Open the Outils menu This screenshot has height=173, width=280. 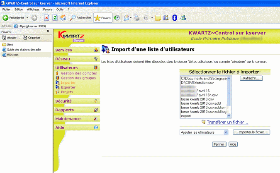coord(60,10)
